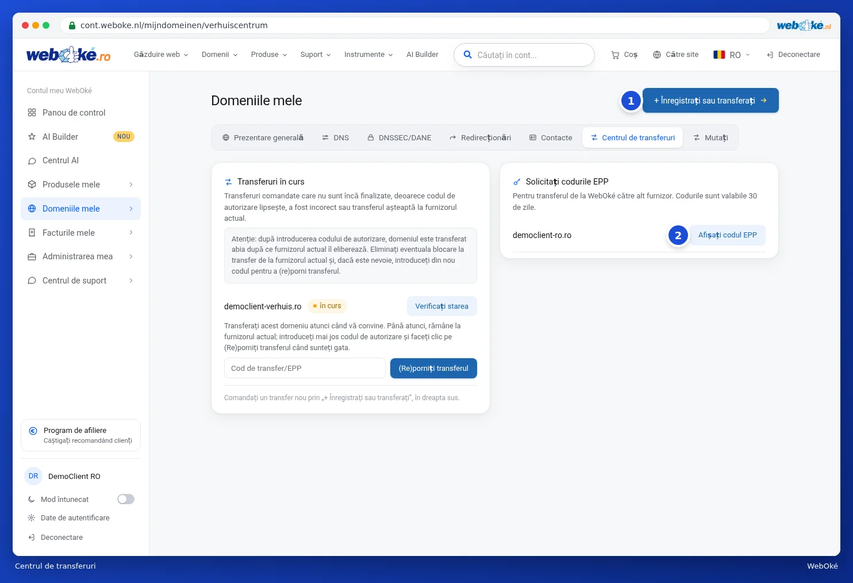Click the Administrarea mea briefcase icon
This screenshot has height=583, width=853.
coord(32,257)
